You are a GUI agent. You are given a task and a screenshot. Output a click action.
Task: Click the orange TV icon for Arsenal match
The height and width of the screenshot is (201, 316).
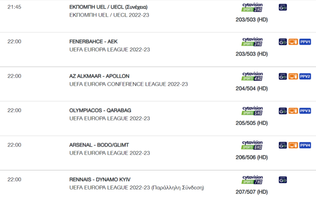[293, 145]
